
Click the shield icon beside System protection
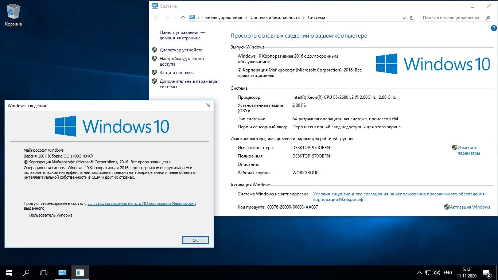pos(154,73)
